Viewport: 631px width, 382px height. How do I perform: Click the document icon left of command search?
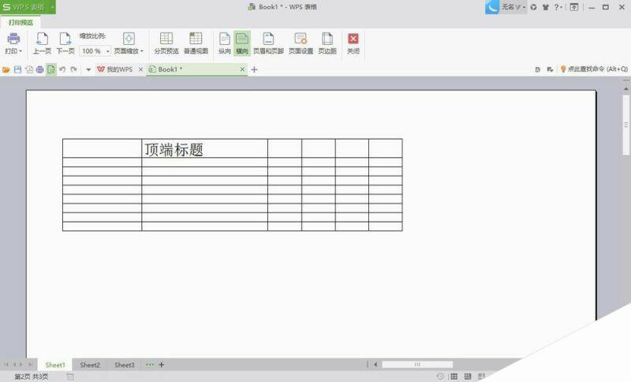538,69
